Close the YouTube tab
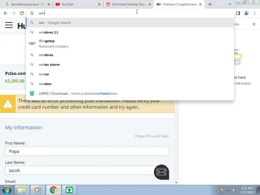 click(99, 5)
